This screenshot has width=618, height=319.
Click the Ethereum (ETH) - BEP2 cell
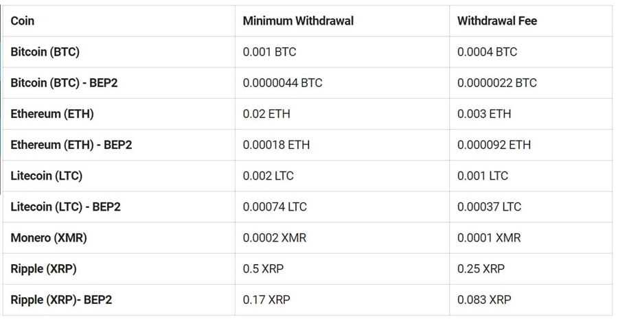pos(71,145)
